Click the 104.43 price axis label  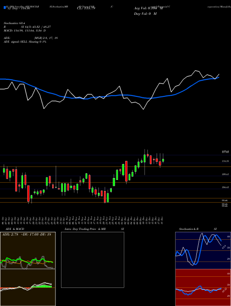(x=225, y=187)
